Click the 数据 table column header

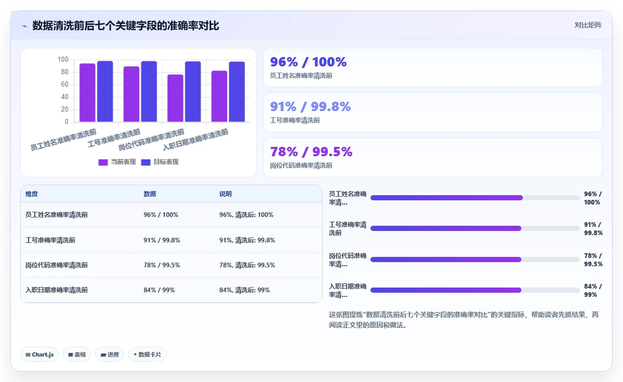pyautogui.click(x=150, y=194)
